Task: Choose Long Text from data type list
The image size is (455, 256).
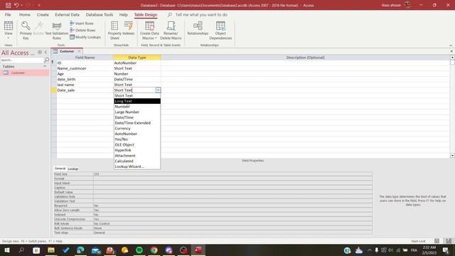Action: (137, 101)
